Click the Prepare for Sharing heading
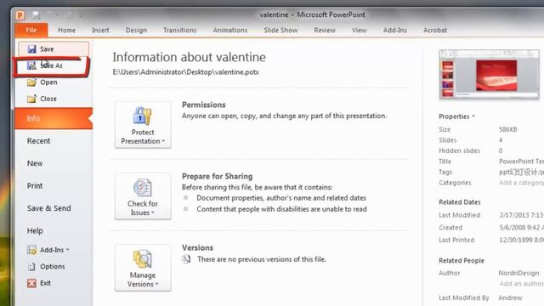 tap(218, 176)
